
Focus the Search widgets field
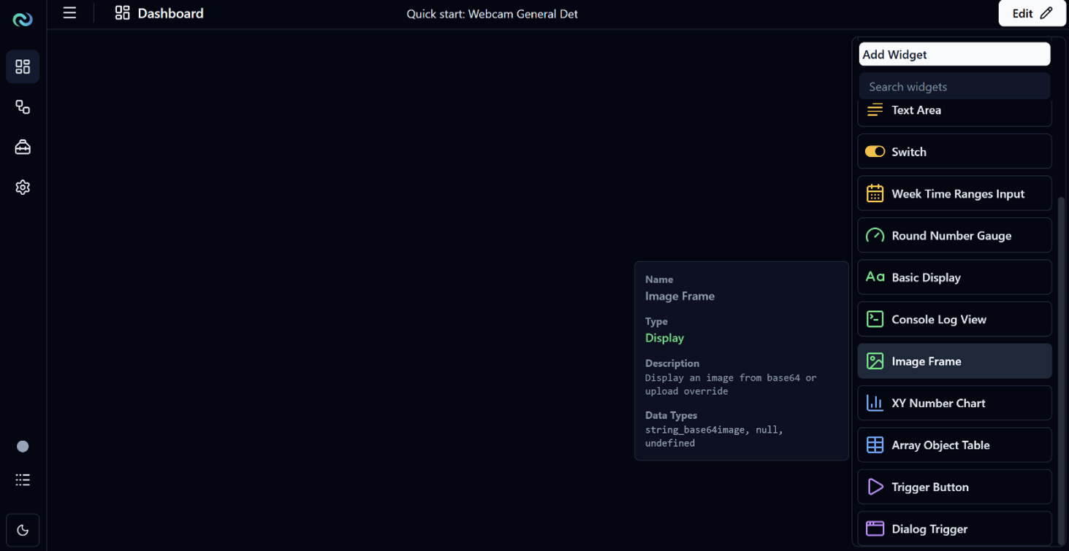coord(954,87)
